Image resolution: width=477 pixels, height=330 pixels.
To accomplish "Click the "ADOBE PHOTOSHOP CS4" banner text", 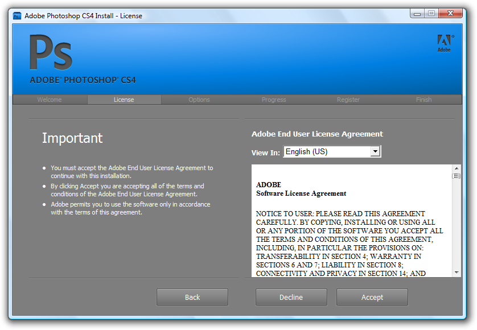I will [83, 80].
